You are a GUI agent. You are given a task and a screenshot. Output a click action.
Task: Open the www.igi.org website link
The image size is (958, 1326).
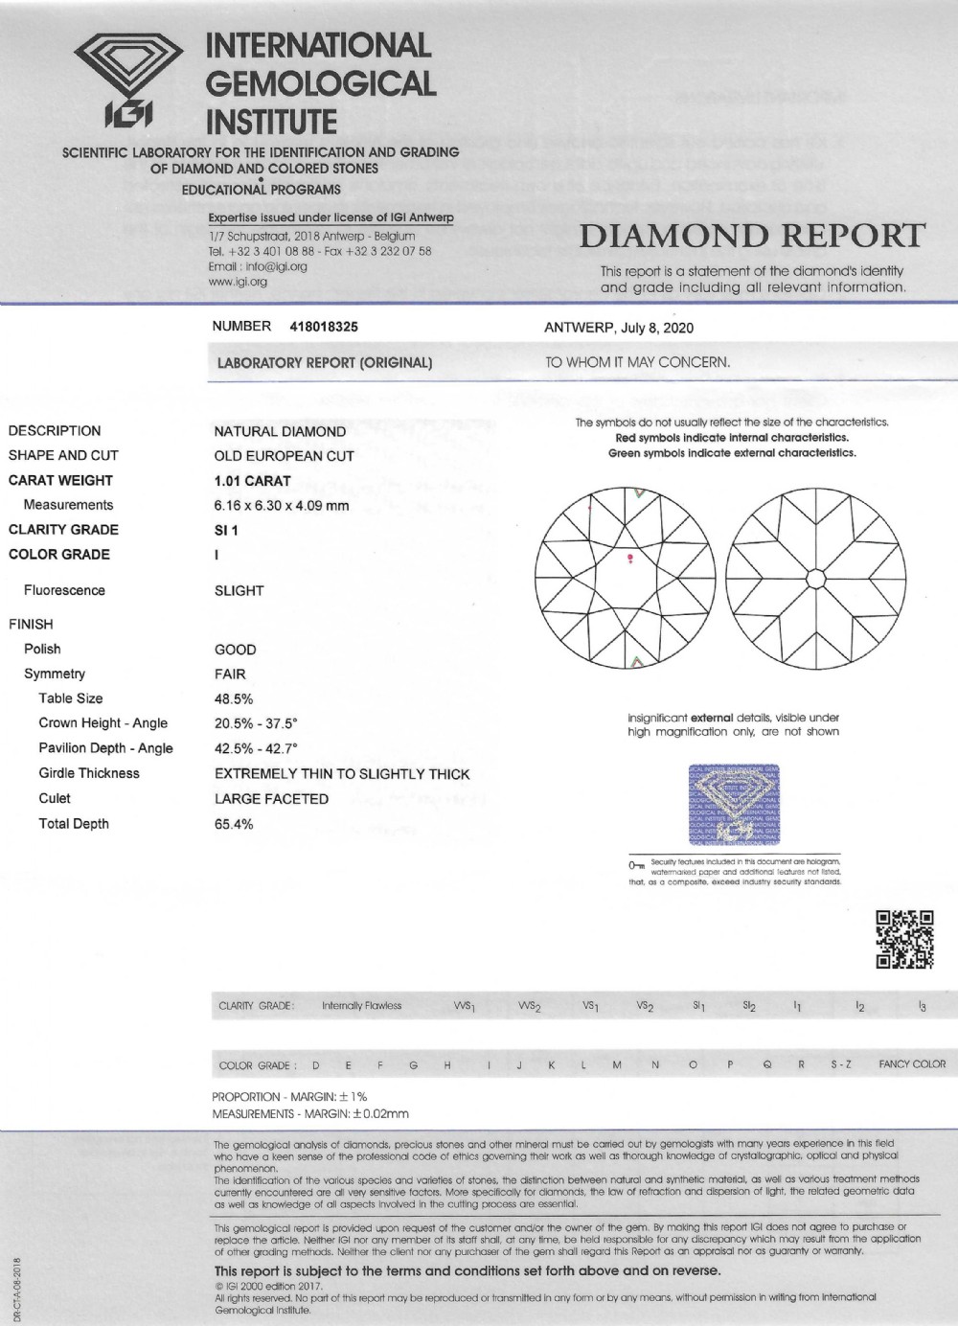pos(238,282)
